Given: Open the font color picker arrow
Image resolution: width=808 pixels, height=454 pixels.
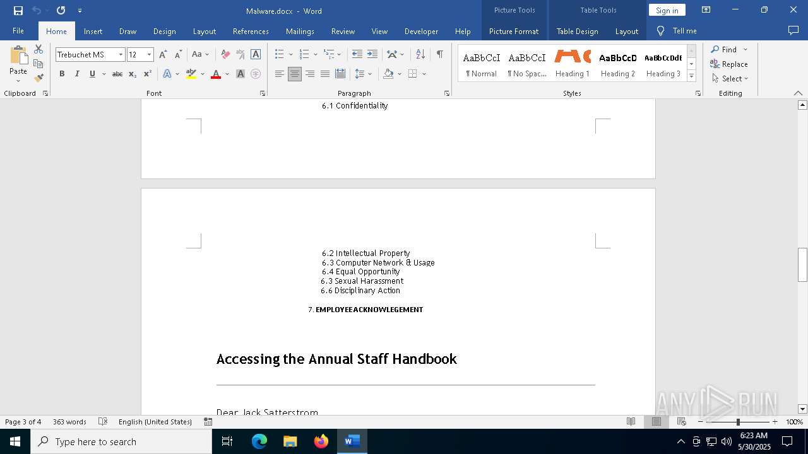Looking at the screenshot, I should pos(227,74).
